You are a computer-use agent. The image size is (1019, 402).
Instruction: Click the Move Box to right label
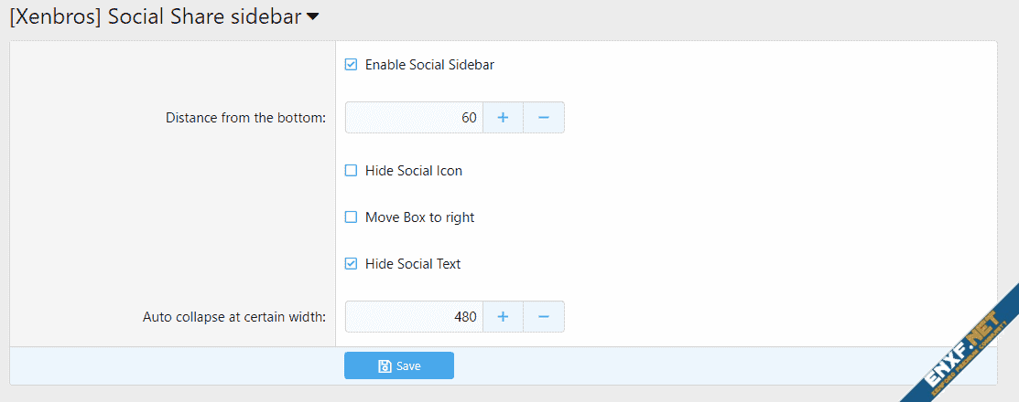pos(419,217)
